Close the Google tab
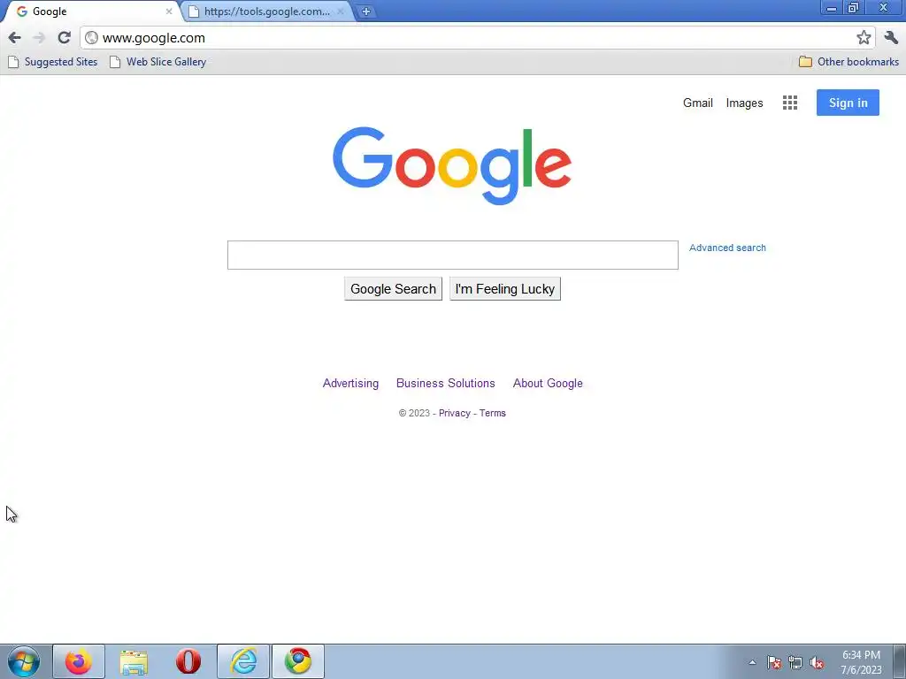 click(x=169, y=11)
